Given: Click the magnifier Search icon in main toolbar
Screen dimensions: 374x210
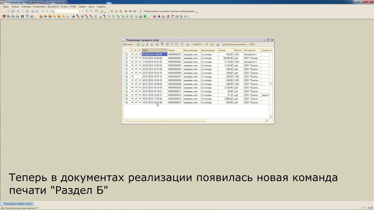Looking at the screenshot, I should point(53,11).
